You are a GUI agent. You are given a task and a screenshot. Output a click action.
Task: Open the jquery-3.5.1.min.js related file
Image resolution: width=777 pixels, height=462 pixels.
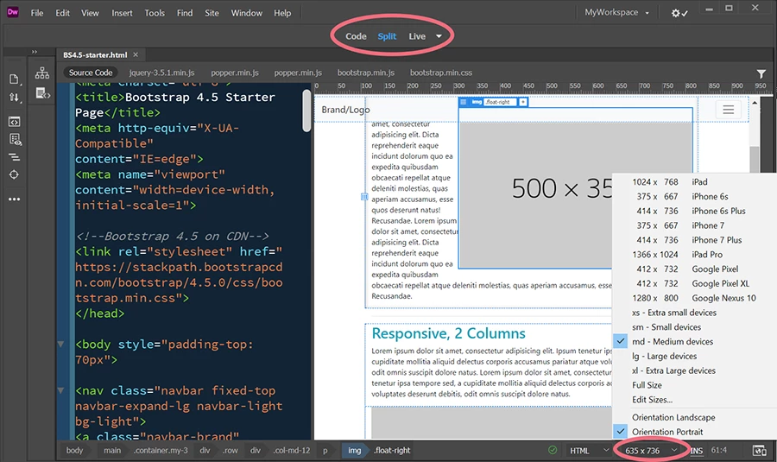pyautogui.click(x=161, y=73)
